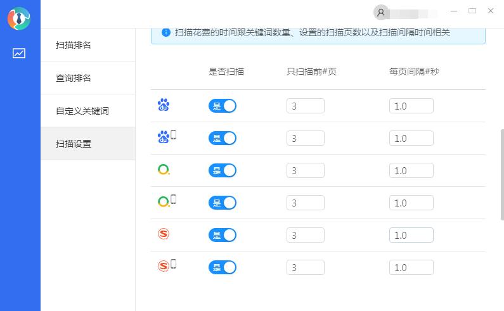
Task: Disable scanning toggle for Baidu desktop
Action: pyautogui.click(x=223, y=106)
